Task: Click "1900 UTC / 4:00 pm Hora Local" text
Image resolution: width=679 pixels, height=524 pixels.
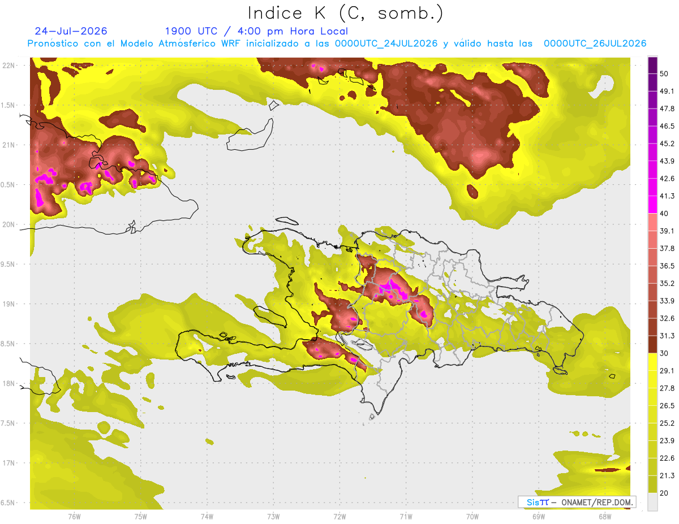Action: coord(256,31)
